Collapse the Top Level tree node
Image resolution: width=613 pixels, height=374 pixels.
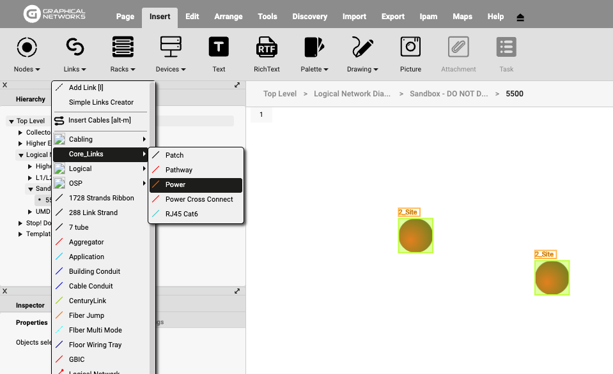pos(12,121)
